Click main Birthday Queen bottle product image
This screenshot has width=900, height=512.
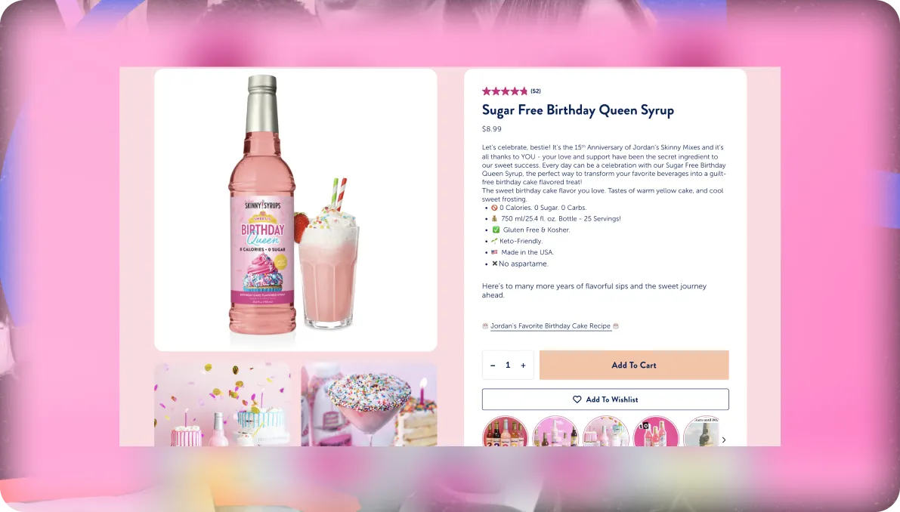click(295, 210)
